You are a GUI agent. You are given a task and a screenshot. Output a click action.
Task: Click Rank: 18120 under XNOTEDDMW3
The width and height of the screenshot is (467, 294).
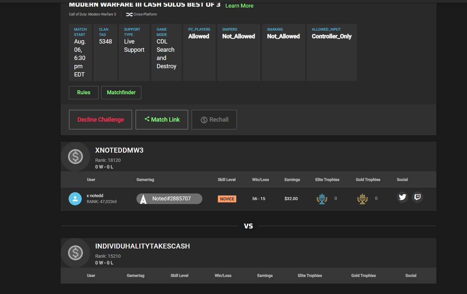click(108, 160)
